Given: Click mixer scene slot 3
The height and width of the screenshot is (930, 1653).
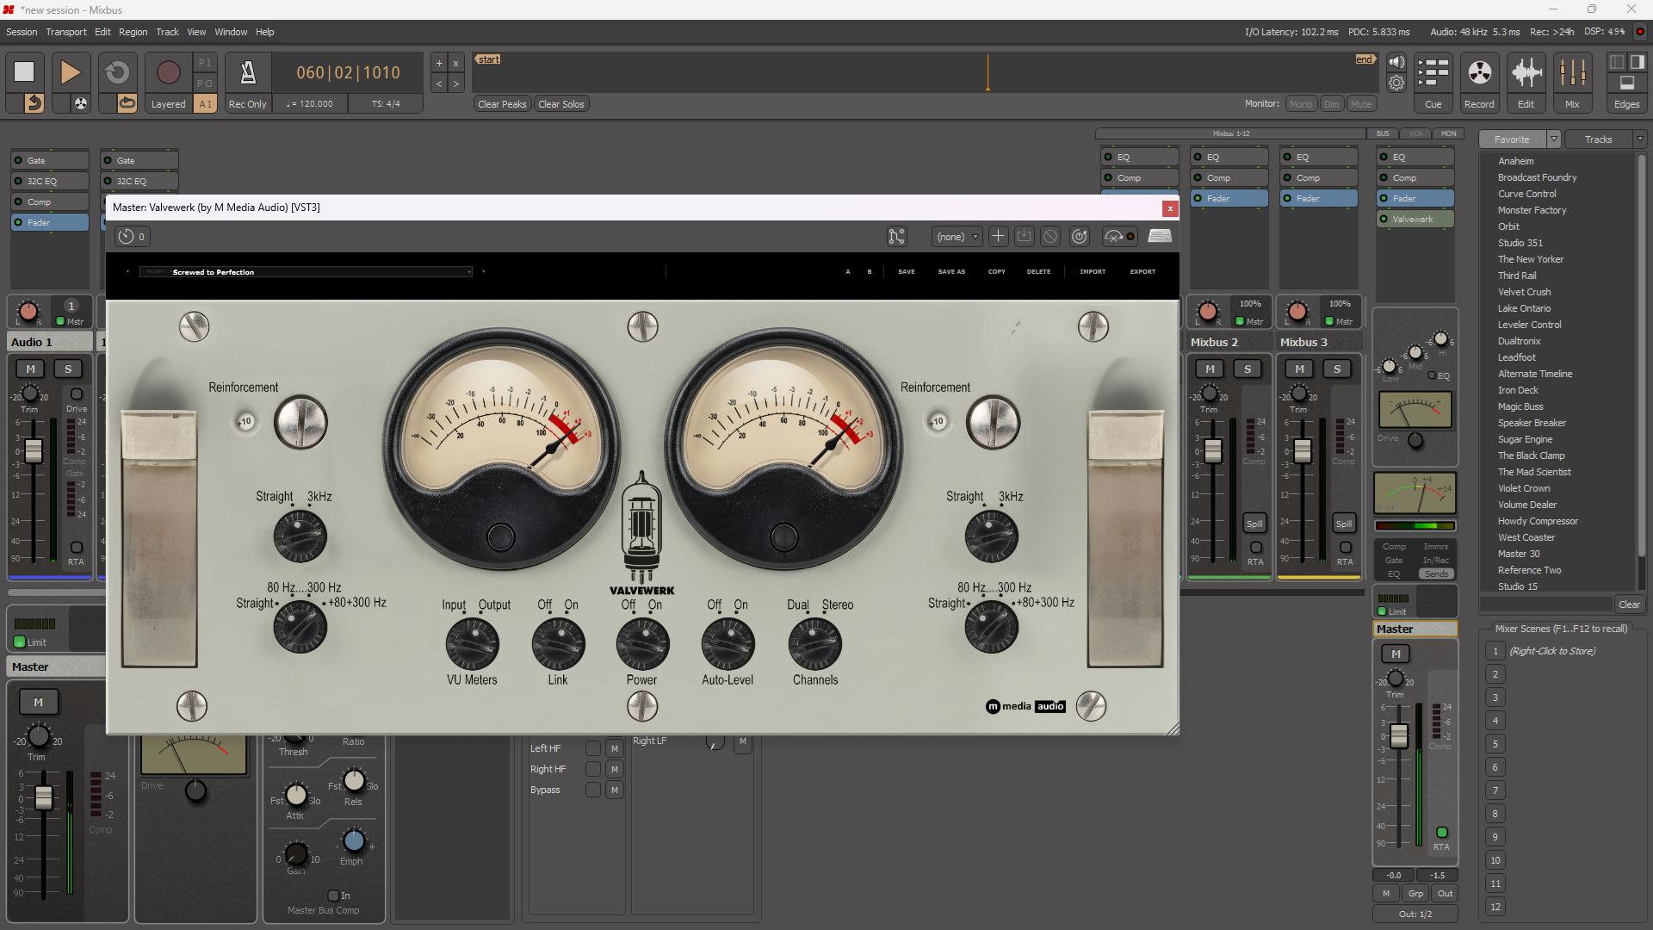Looking at the screenshot, I should point(1495,697).
